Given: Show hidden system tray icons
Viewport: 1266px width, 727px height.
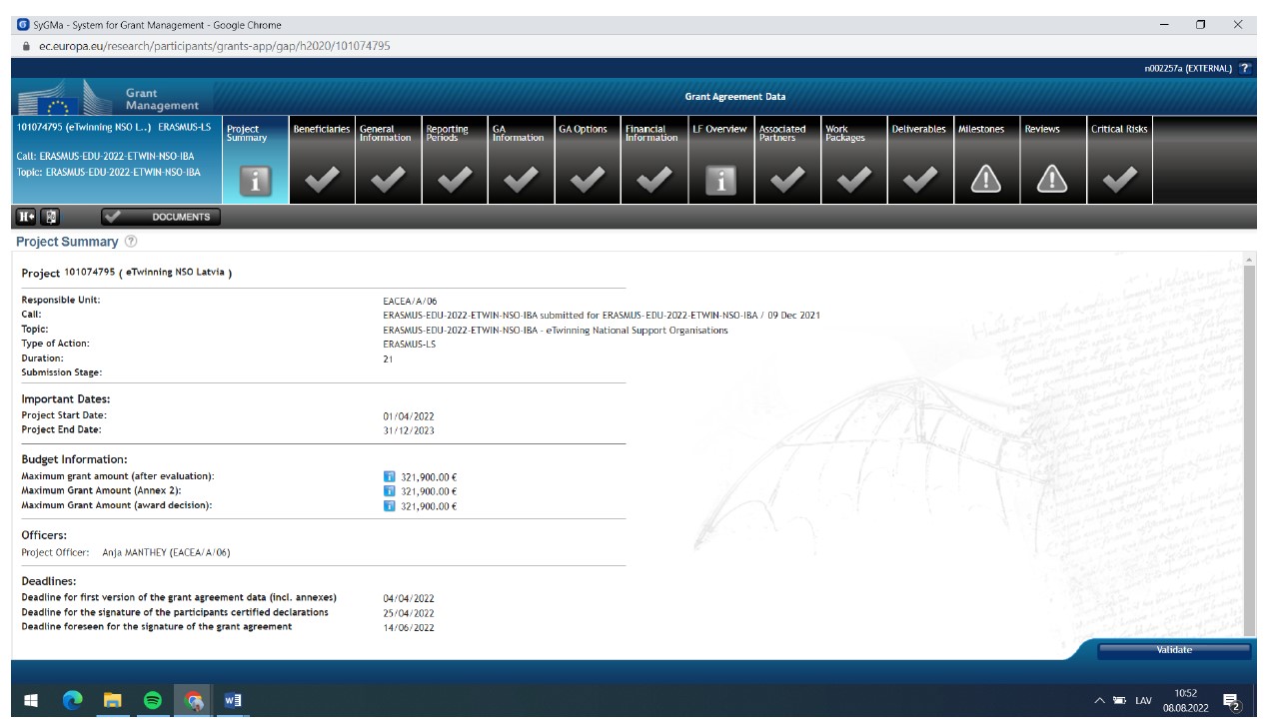Looking at the screenshot, I should 1100,701.
